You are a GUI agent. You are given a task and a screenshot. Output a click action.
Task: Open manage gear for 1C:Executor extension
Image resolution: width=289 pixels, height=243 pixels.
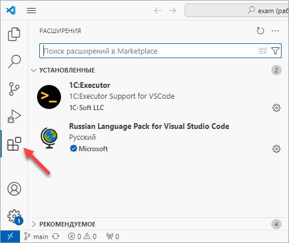(276, 108)
